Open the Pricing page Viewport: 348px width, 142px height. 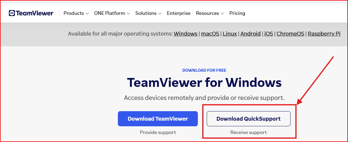coord(237,13)
